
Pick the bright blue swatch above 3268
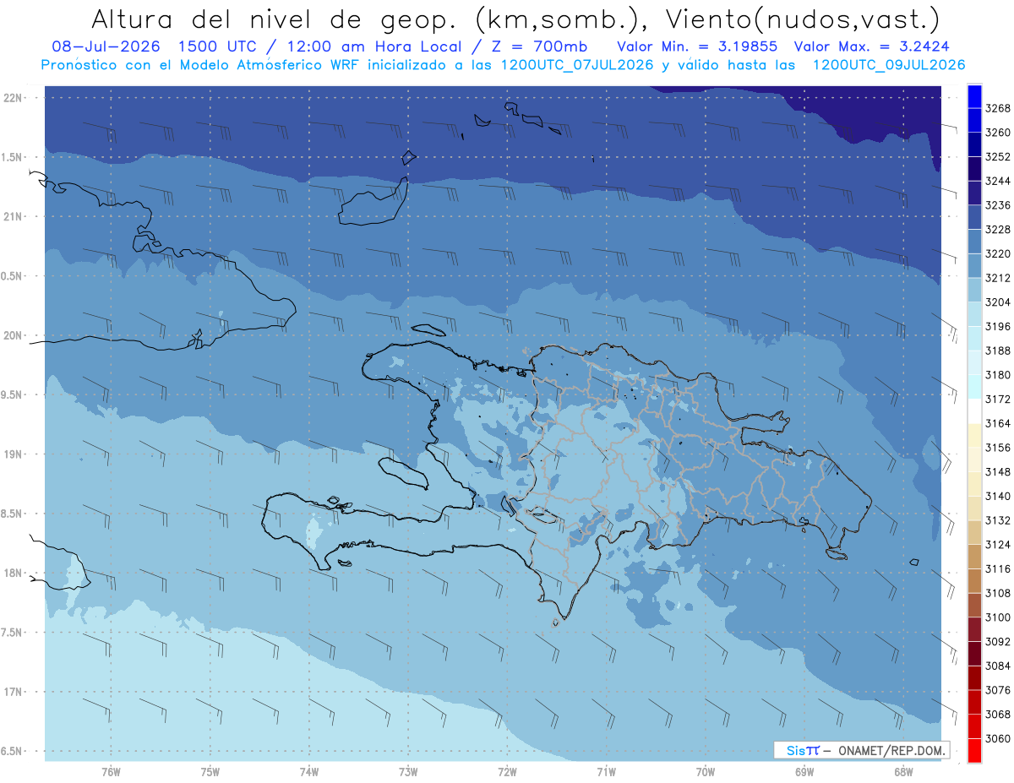point(974,96)
